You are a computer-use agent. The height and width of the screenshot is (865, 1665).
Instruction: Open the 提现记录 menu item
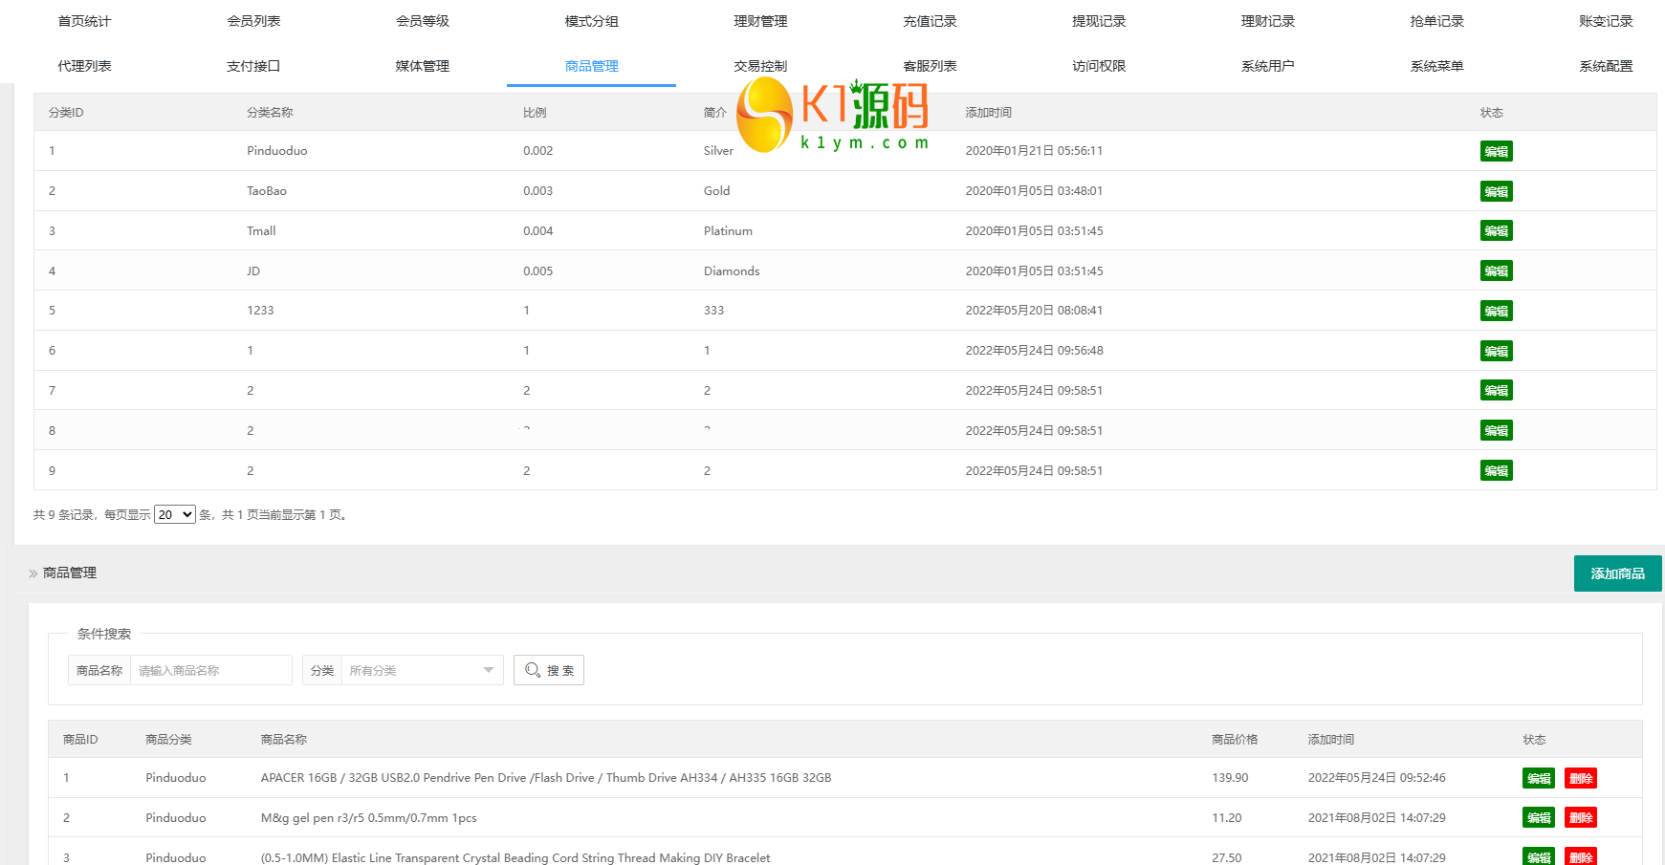click(1099, 21)
